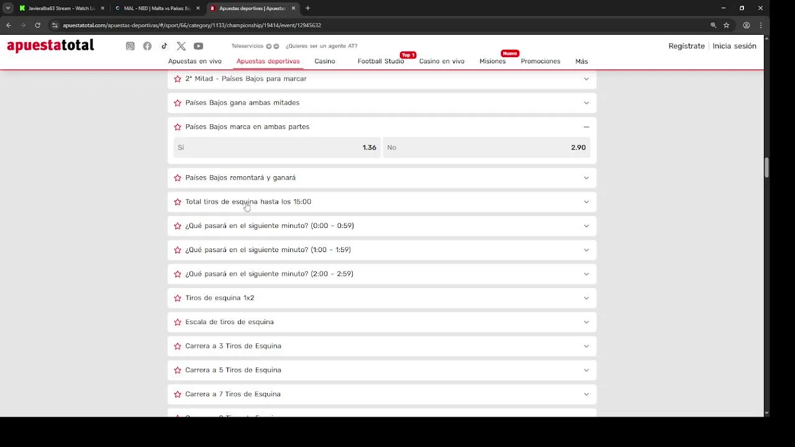The width and height of the screenshot is (795, 447).
Task: Bookmark this page with the star icon
Action: tap(726, 25)
